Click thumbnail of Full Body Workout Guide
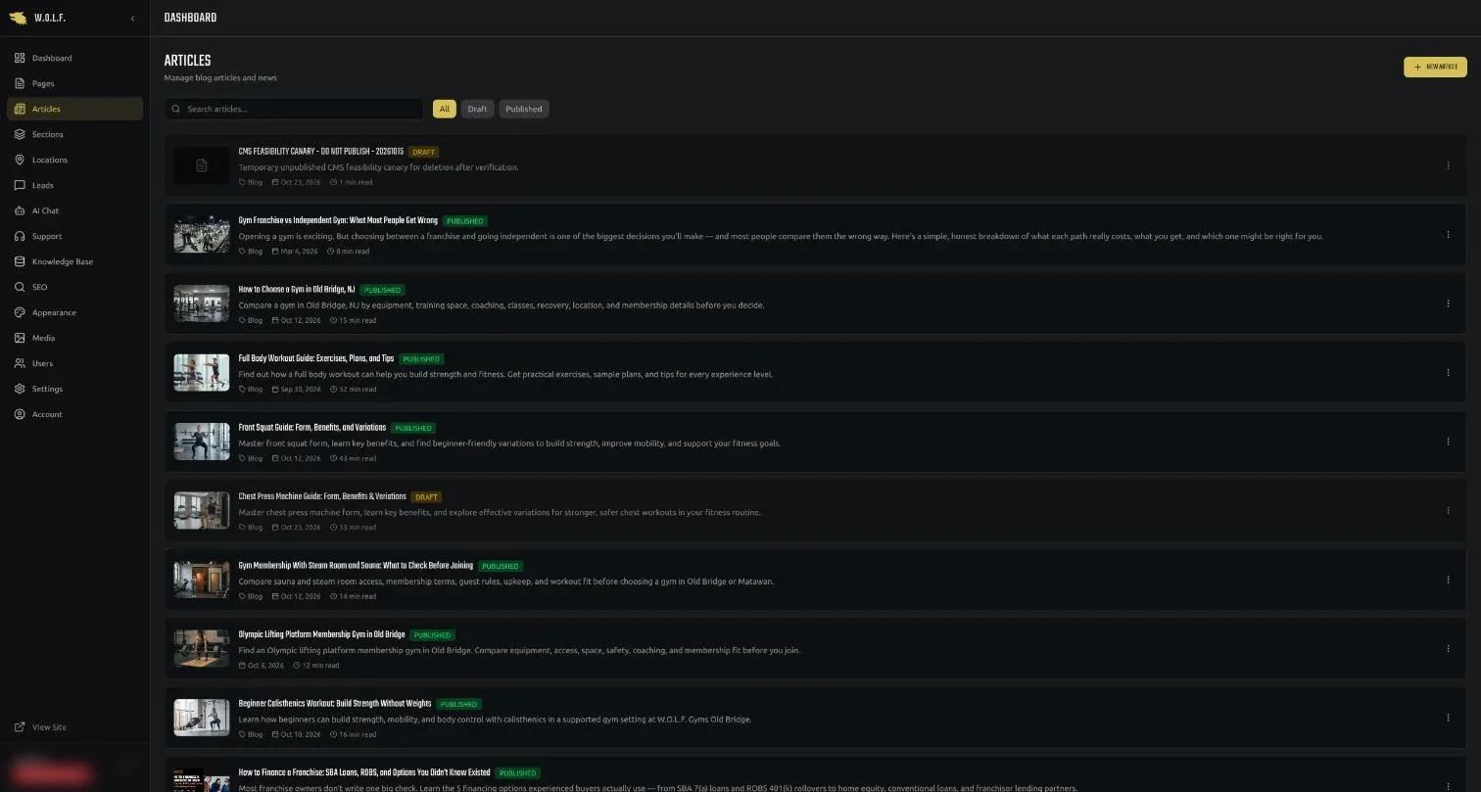 (202, 373)
